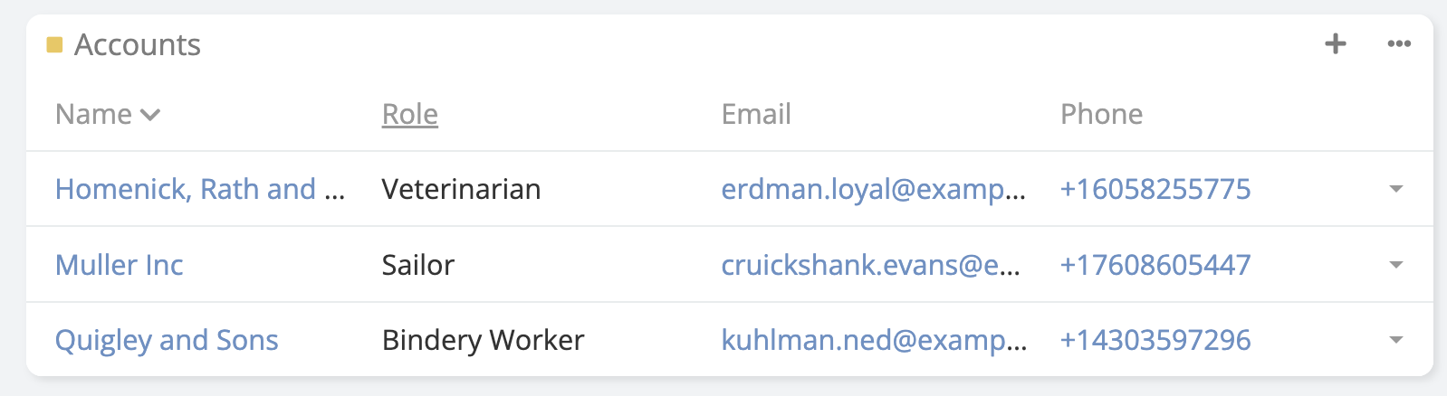
Task: Send email to kuhlman.ned address
Action: pos(873,340)
